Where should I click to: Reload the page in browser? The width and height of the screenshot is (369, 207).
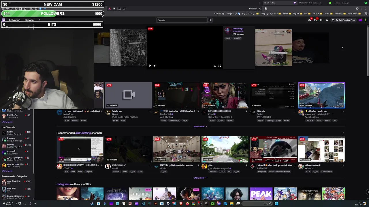[x=357, y=9]
